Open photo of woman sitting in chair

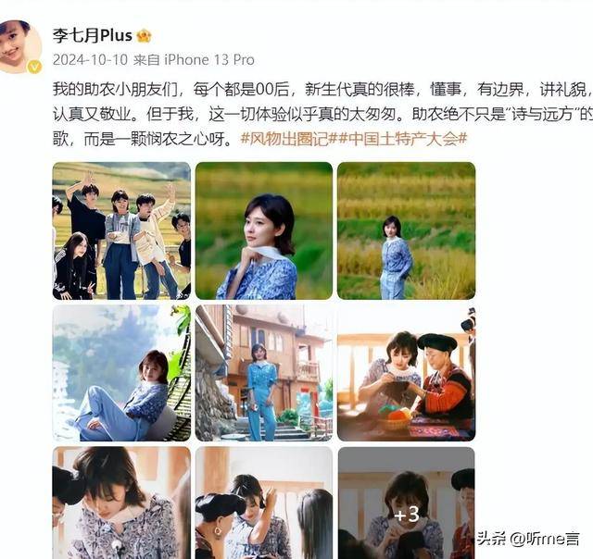pyautogui.click(x=121, y=373)
